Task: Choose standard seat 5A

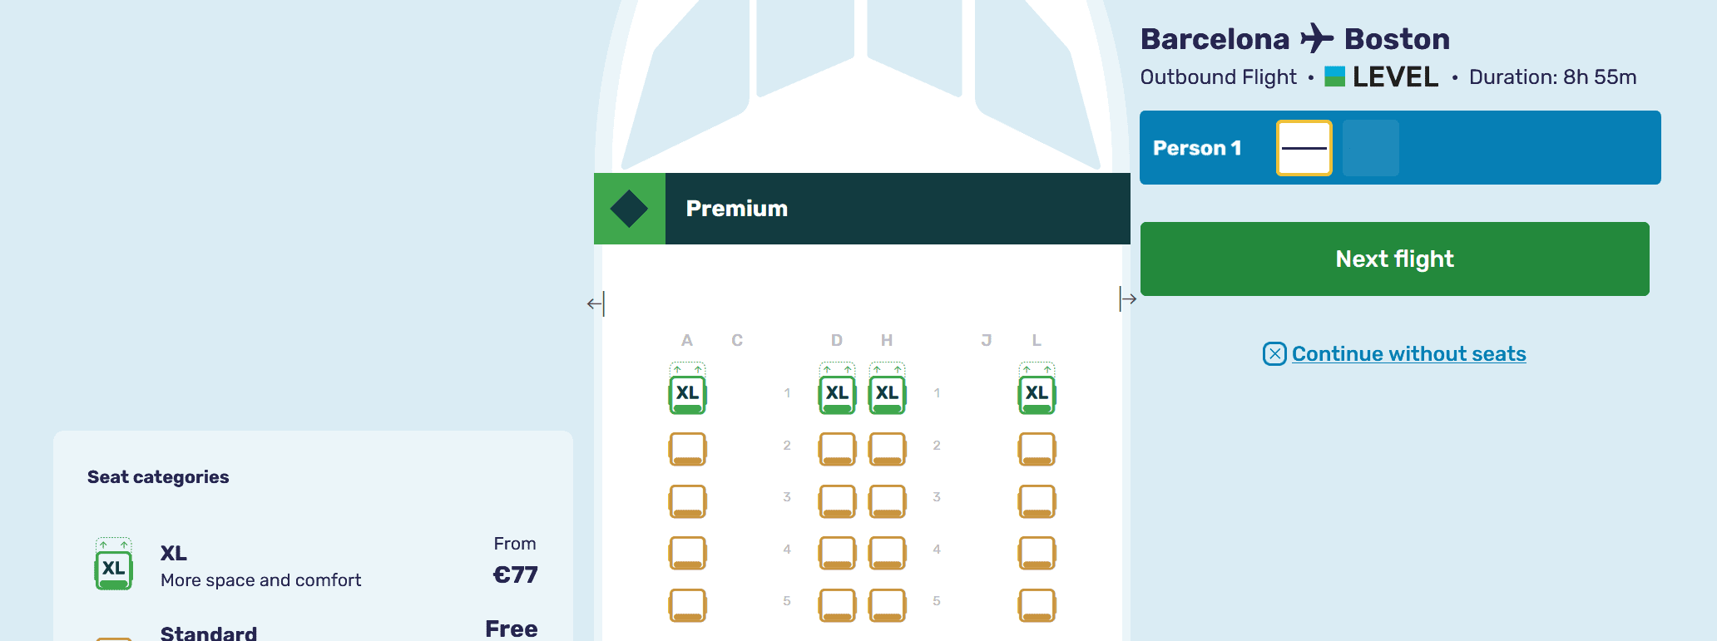Action: click(687, 605)
